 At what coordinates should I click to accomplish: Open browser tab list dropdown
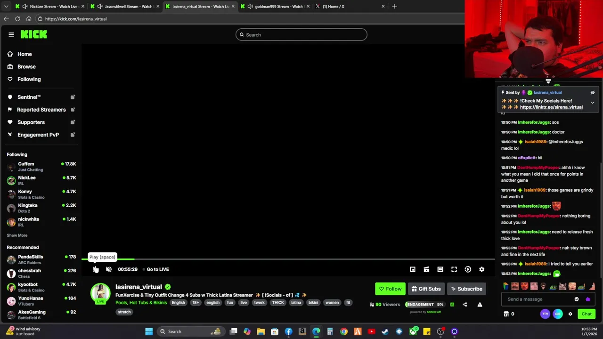tap(6, 6)
